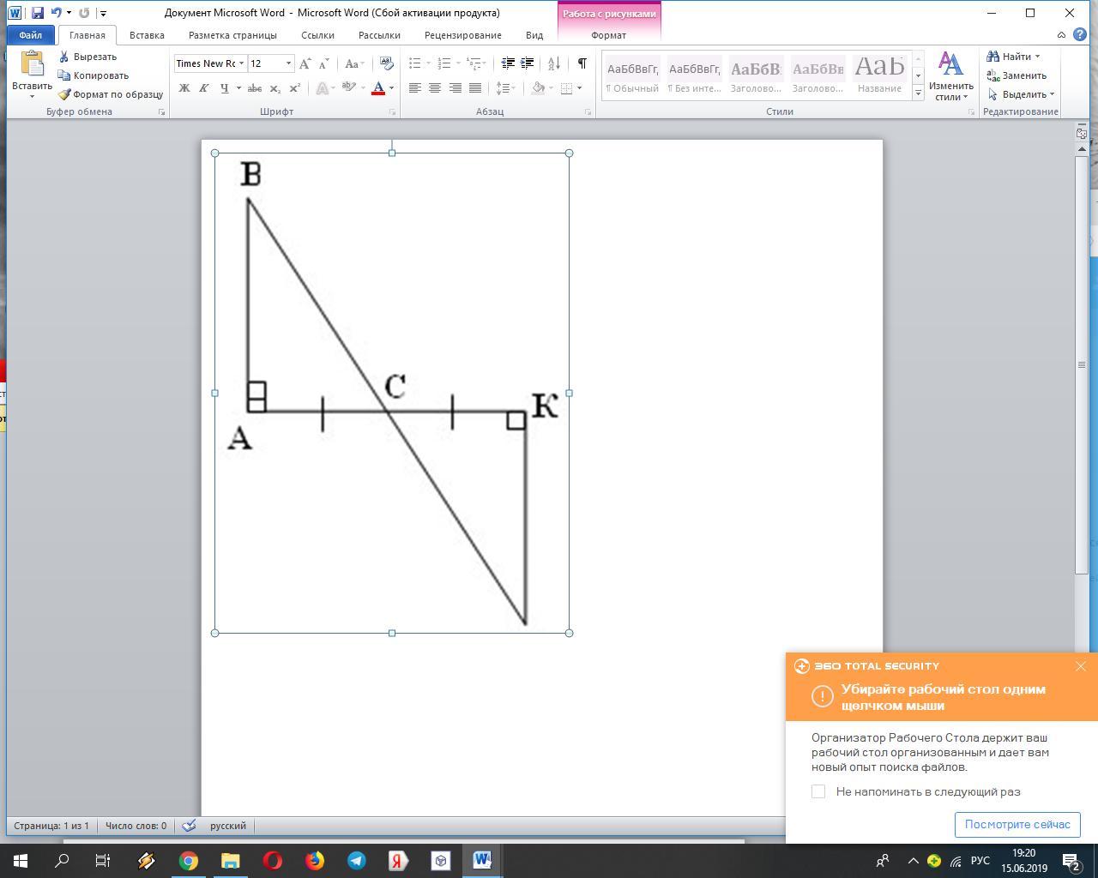Open the Text Effects icon
This screenshot has height=878, width=1098.
pos(321,88)
